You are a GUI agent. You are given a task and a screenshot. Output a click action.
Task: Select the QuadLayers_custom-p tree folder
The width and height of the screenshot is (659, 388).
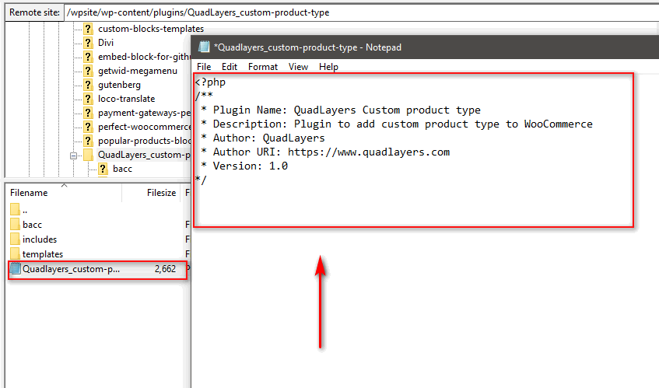tap(144, 155)
